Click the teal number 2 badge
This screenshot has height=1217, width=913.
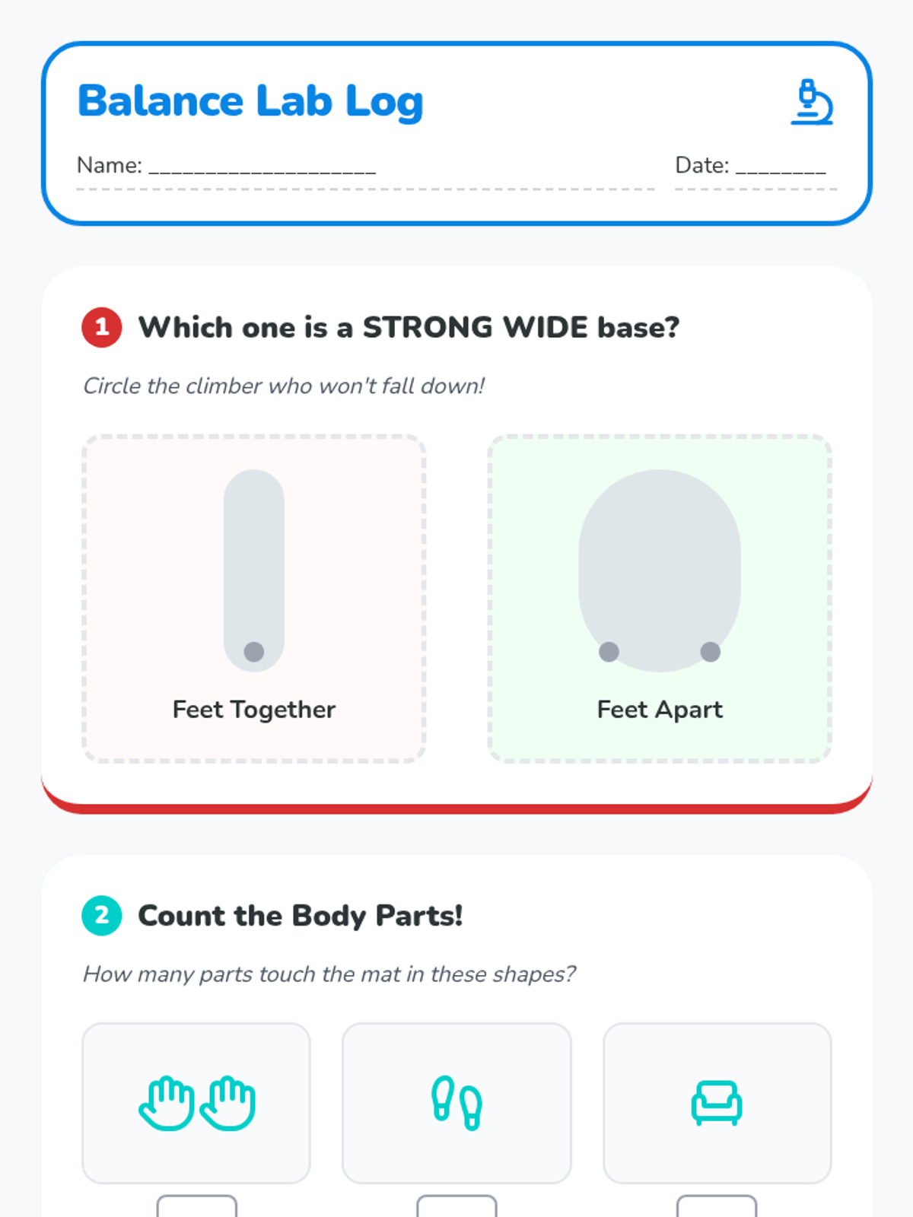102,915
